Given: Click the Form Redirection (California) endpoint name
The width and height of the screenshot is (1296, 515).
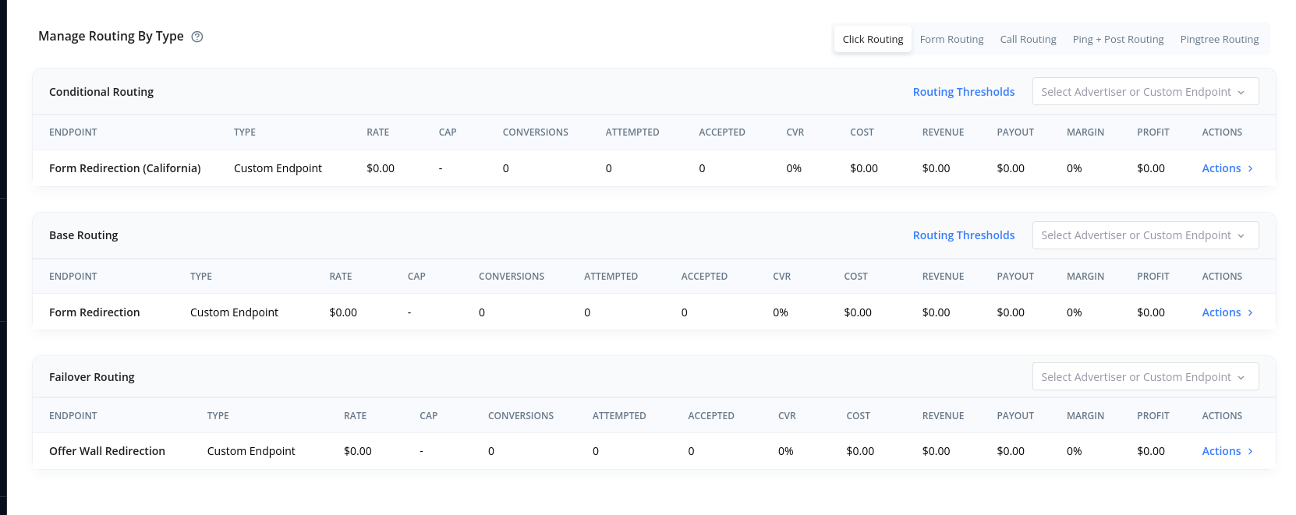Looking at the screenshot, I should pyautogui.click(x=125, y=168).
